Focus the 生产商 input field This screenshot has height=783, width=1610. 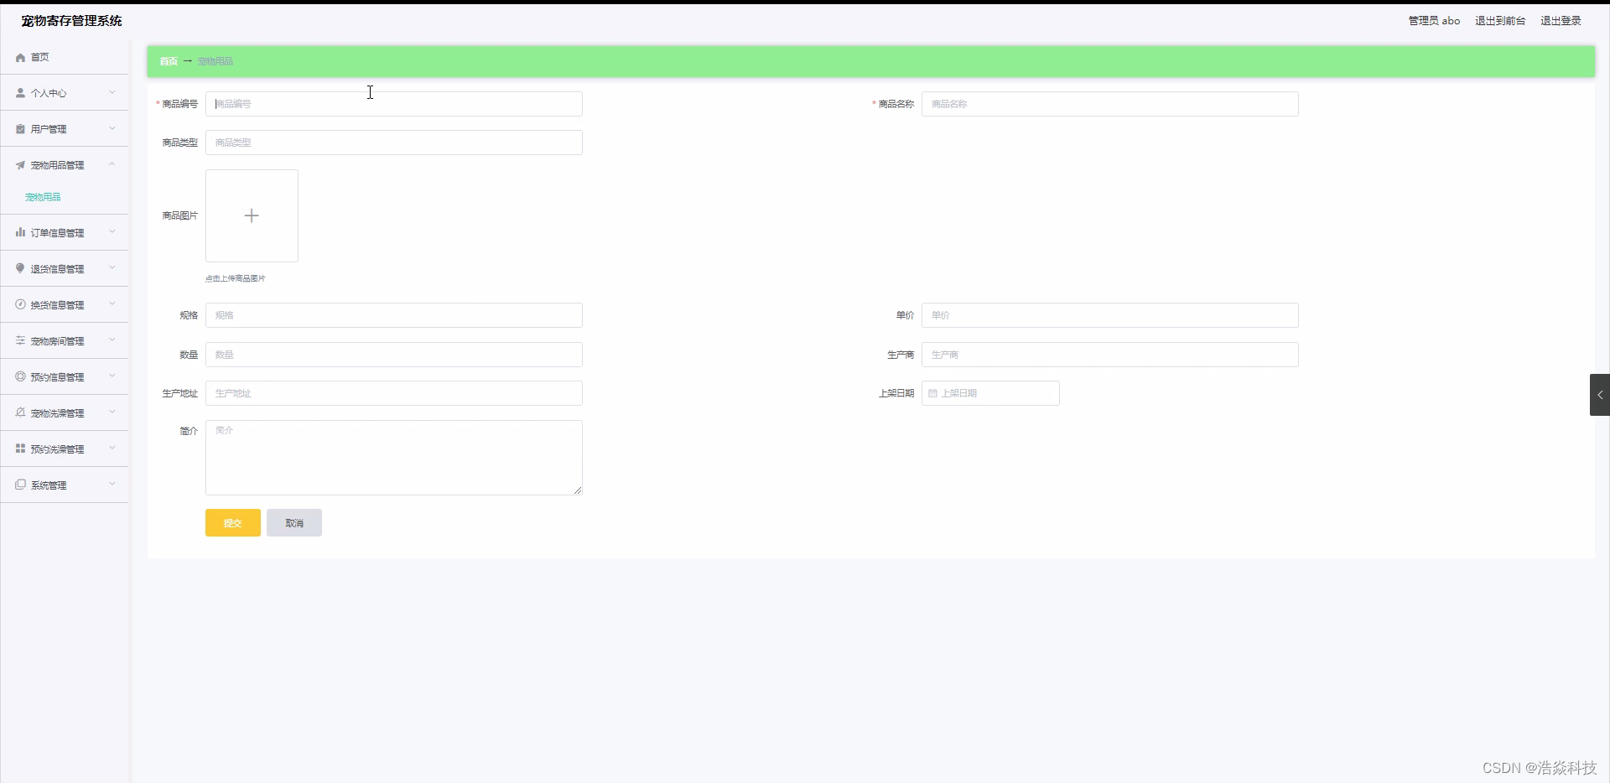coord(1110,355)
